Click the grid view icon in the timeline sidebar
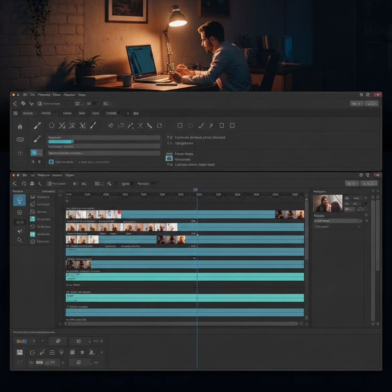This screenshot has width=392, height=392. (x=19, y=212)
